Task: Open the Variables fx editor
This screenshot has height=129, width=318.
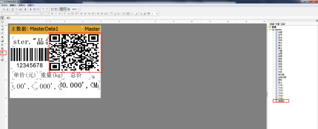Action: pyautogui.click(x=25, y=9)
